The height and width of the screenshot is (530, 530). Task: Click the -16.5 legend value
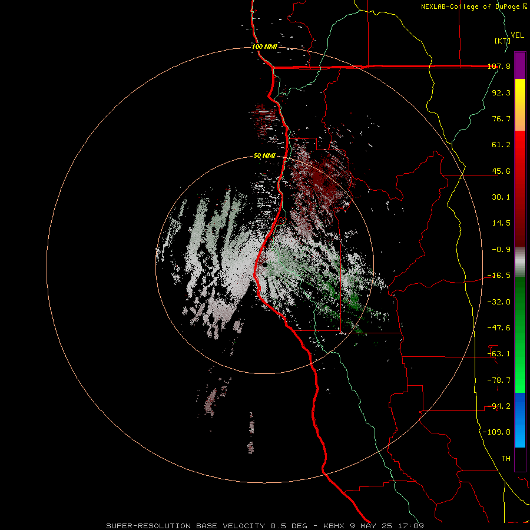(499, 276)
